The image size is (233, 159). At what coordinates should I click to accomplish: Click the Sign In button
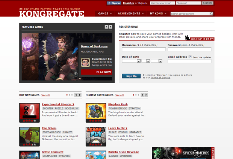207,3
